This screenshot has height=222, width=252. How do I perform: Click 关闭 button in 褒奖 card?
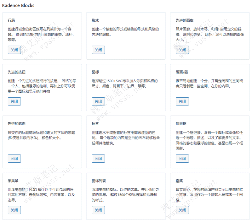click(182, 210)
